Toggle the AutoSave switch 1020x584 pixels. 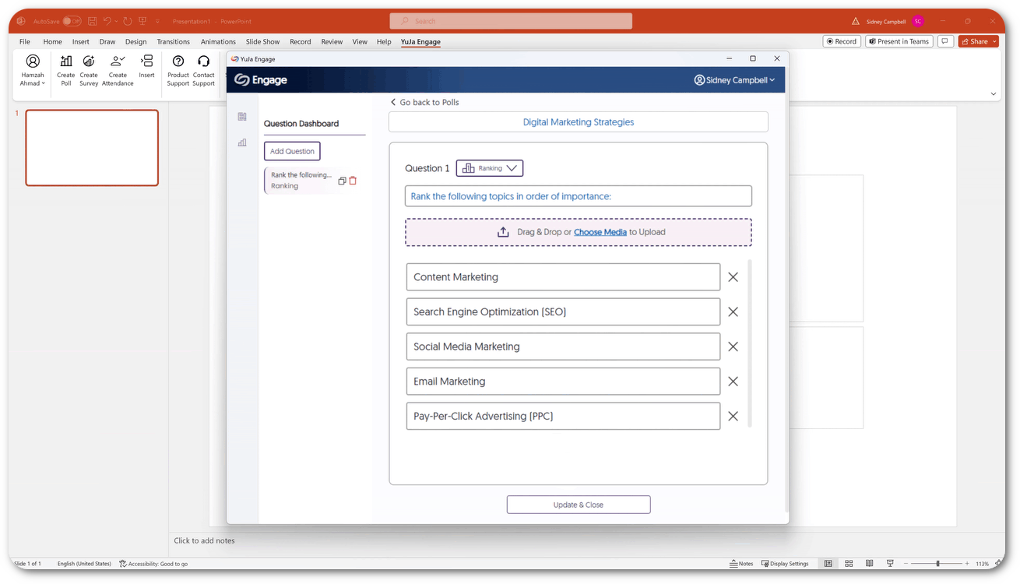pos(72,21)
